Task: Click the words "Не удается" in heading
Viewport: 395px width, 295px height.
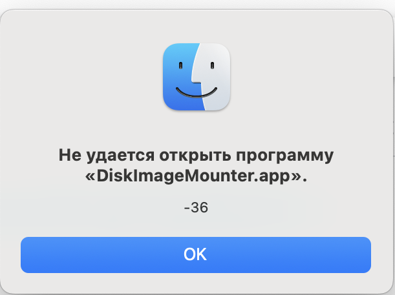Action: pos(107,155)
